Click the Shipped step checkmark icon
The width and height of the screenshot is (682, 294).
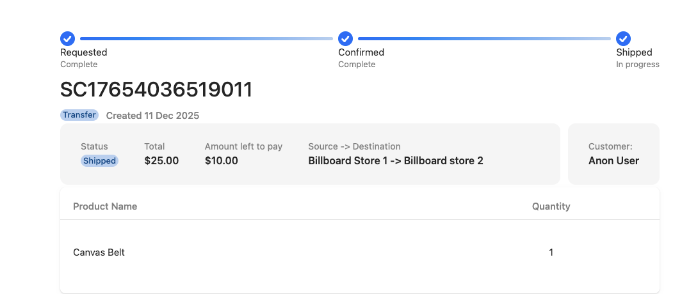click(x=623, y=38)
